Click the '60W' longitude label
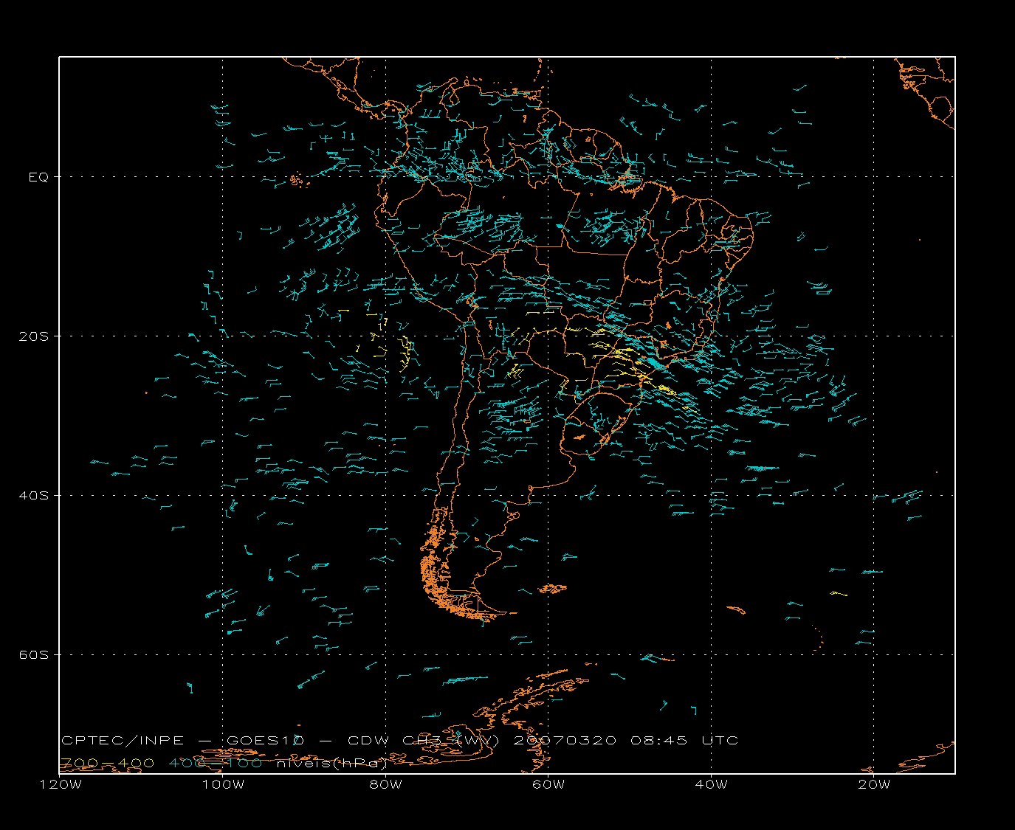 click(548, 785)
